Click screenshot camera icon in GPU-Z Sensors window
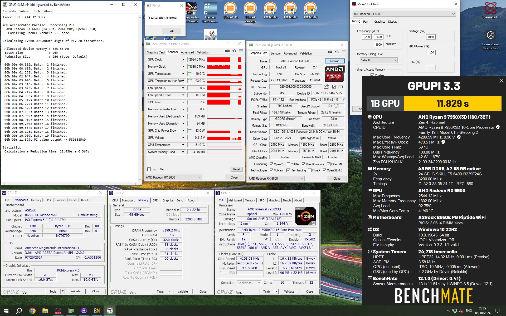Screen dimensions: 506x316 click(227, 51)
